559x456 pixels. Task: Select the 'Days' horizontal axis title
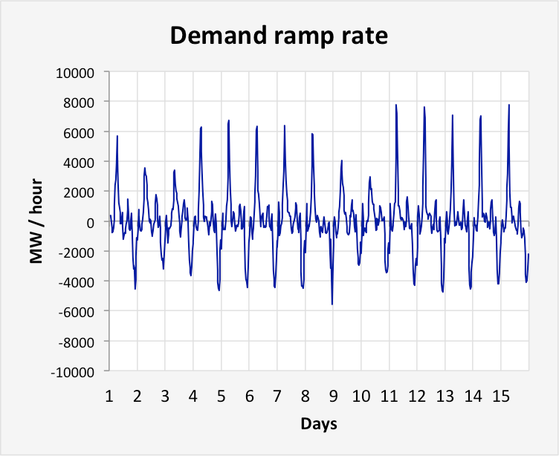(319, 424)
